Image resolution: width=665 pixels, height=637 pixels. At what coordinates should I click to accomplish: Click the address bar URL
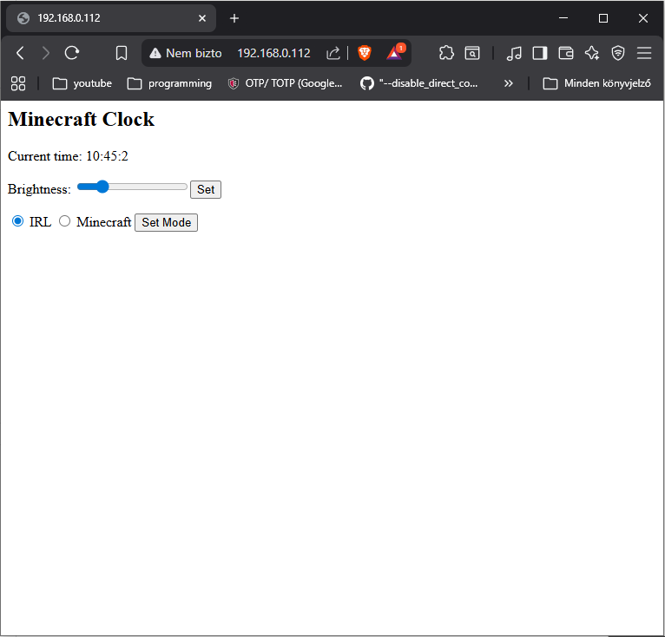pyautogui.click(x=273, y=53)
